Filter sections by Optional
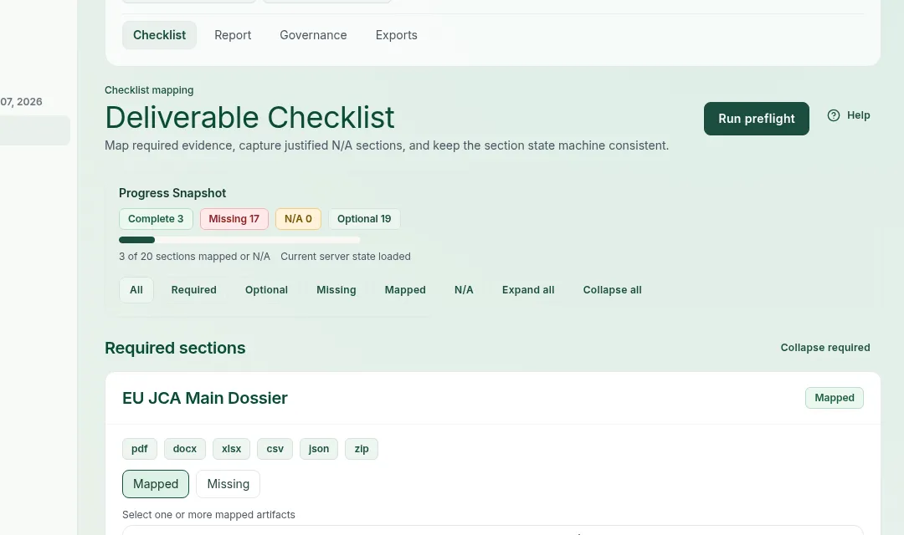The width and height of the screenshot is (904, 535). pos(266,289)
